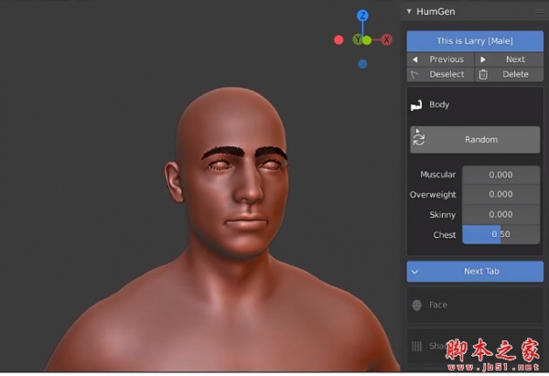Click the Face section head icon

[417, 305]
